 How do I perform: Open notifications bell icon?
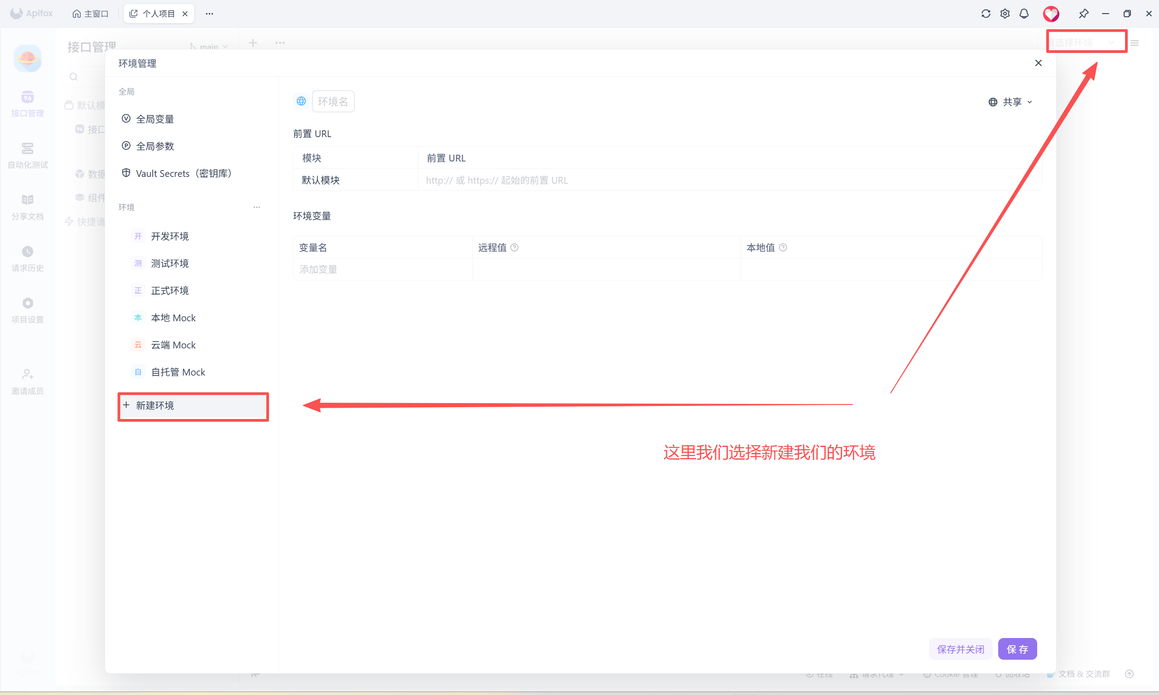[1024, 14]
